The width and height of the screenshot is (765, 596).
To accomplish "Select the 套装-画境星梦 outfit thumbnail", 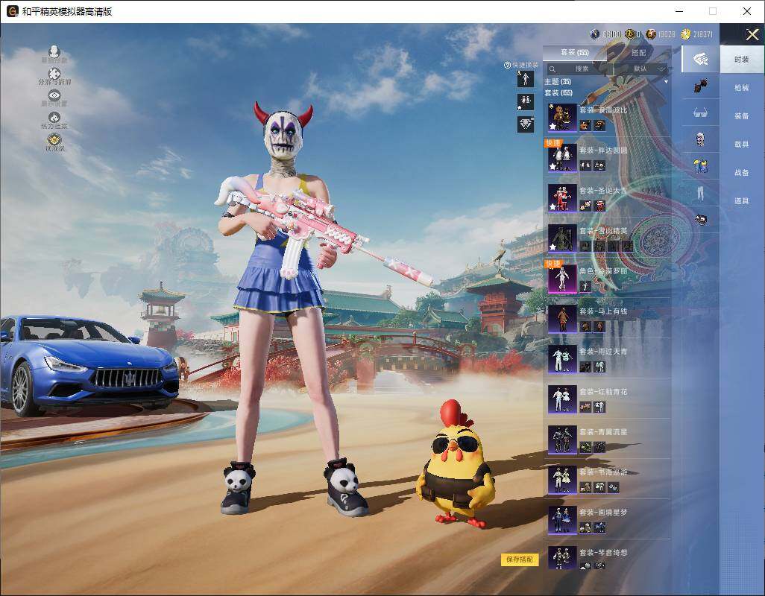I will point(562,521).
